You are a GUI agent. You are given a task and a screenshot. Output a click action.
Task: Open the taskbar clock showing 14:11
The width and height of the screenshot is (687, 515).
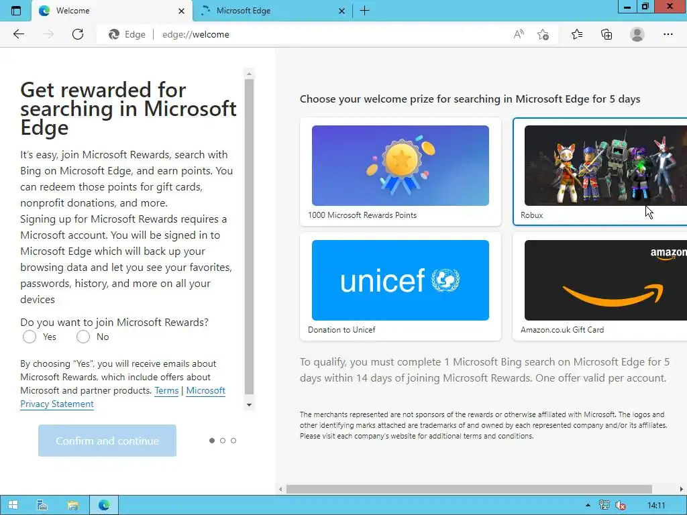tap(656, 506)
